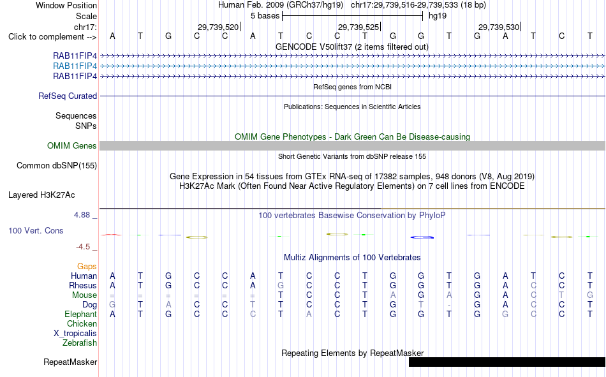
Task: Click the 29,739,530 position marker
Action: [499, 27]
